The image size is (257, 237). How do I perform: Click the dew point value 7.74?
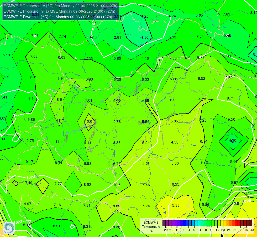(62, 36)
